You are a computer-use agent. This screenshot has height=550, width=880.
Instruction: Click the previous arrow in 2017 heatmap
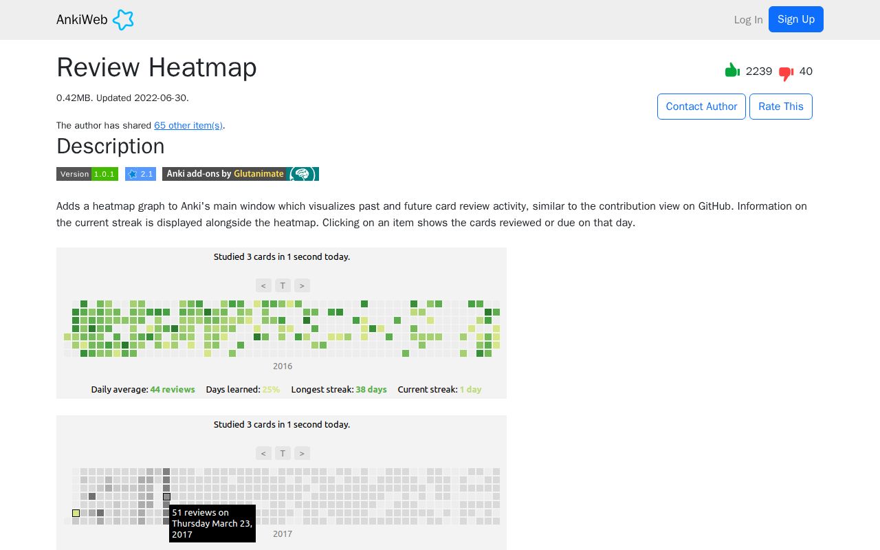[263, 453]
